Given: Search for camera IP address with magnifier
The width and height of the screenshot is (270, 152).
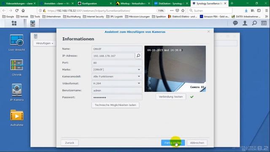Looking at the screenshot, I should (x=138, y=56).
